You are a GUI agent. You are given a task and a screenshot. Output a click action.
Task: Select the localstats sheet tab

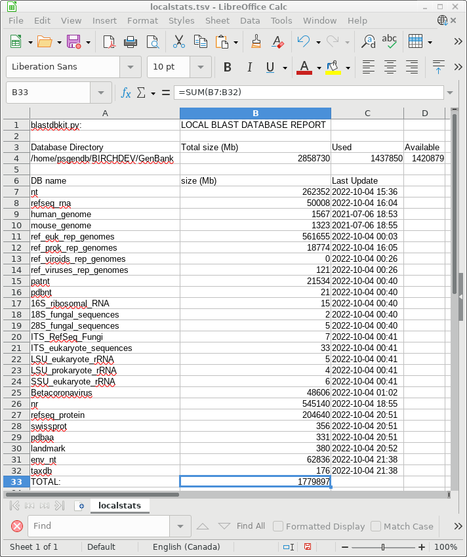pyautogui.click(x=119, y=505)
